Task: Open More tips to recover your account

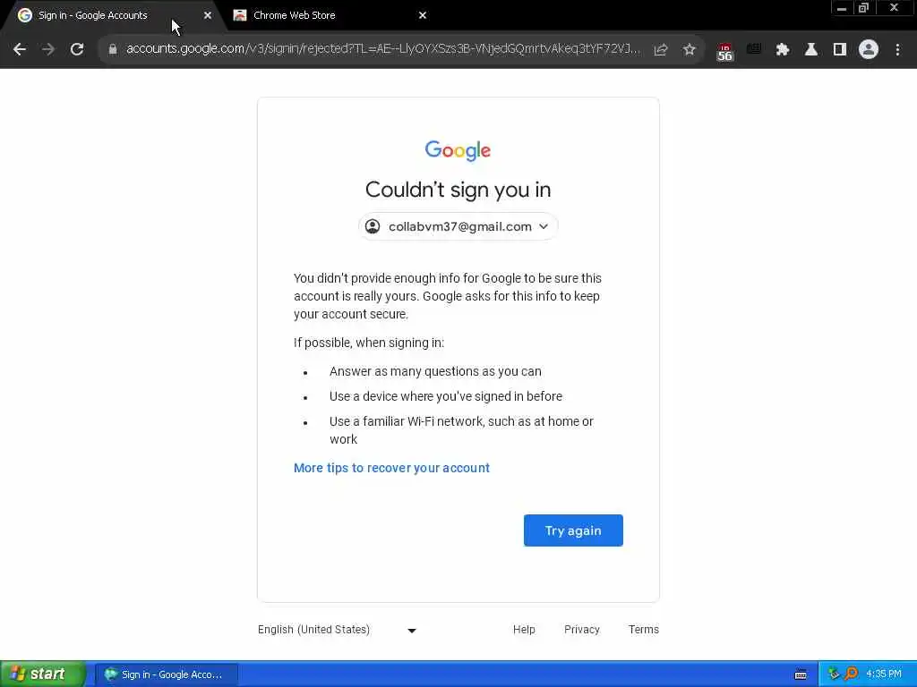Action: [391, 468]
